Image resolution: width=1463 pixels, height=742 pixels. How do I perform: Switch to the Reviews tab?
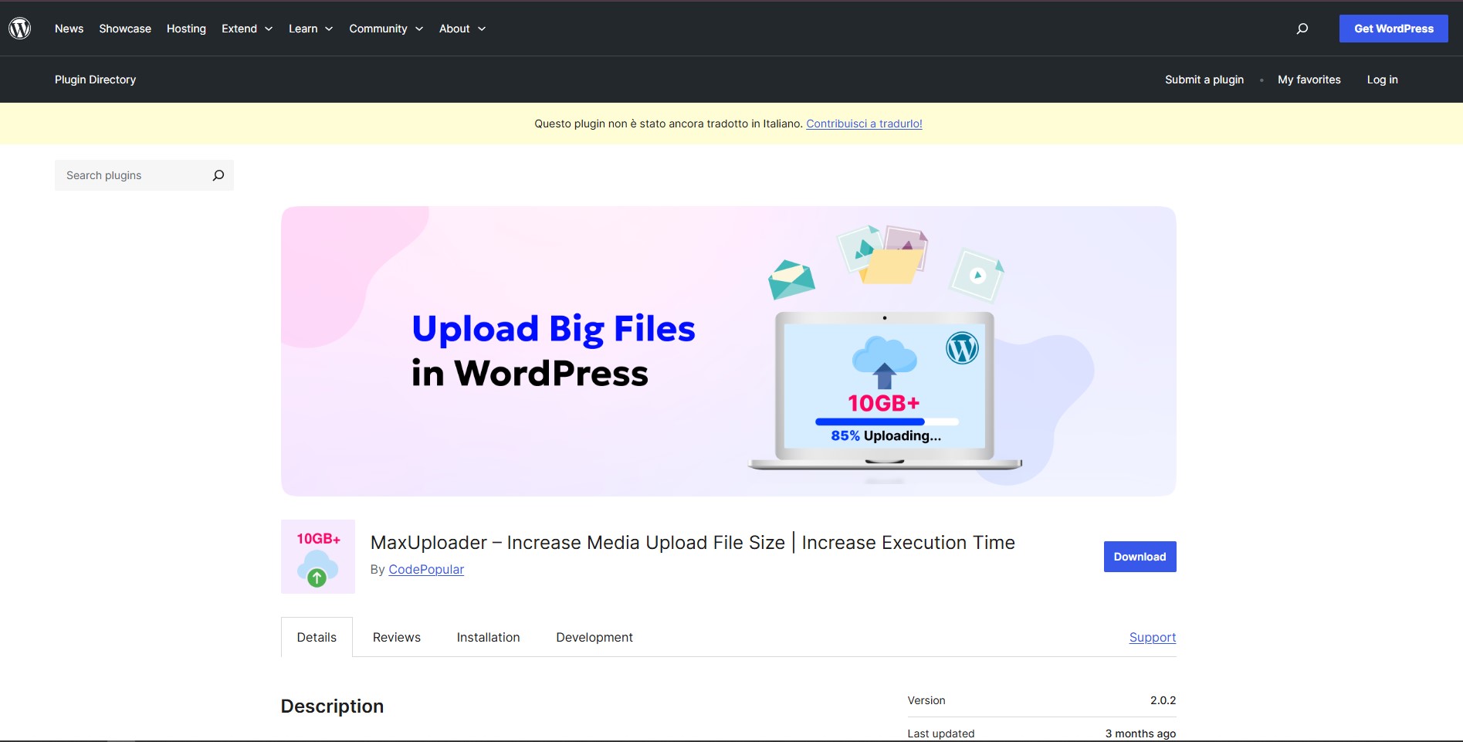(397, 637)
